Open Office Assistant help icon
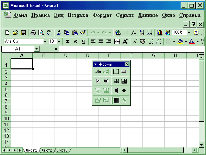206x155 pixels. pos(196,32)
